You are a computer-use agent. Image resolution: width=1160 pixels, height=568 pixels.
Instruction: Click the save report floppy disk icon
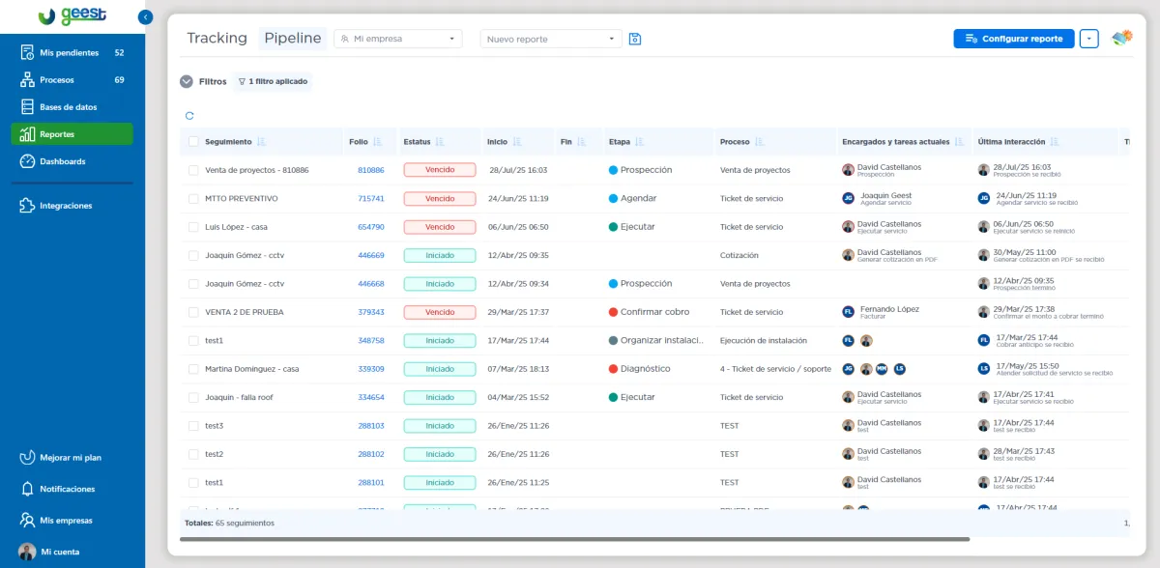[x=635, y=39]
